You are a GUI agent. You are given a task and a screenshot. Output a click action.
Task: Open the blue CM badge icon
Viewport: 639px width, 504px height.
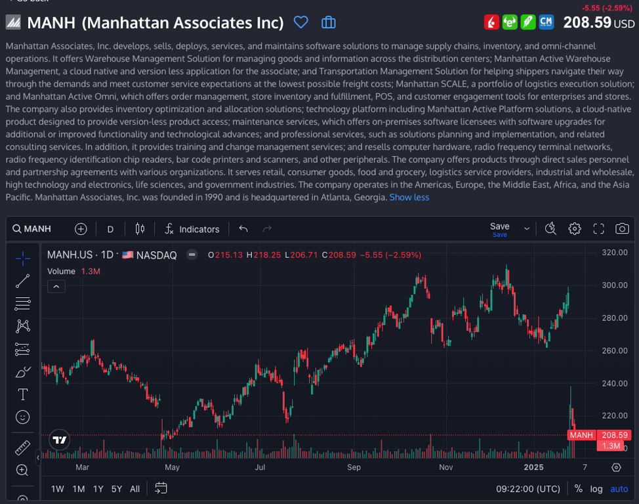pos(546,22)
